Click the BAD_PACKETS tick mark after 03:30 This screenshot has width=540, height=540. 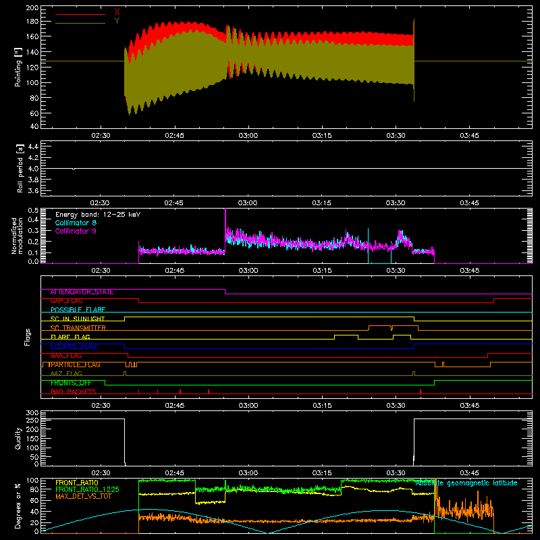[421, 391]
